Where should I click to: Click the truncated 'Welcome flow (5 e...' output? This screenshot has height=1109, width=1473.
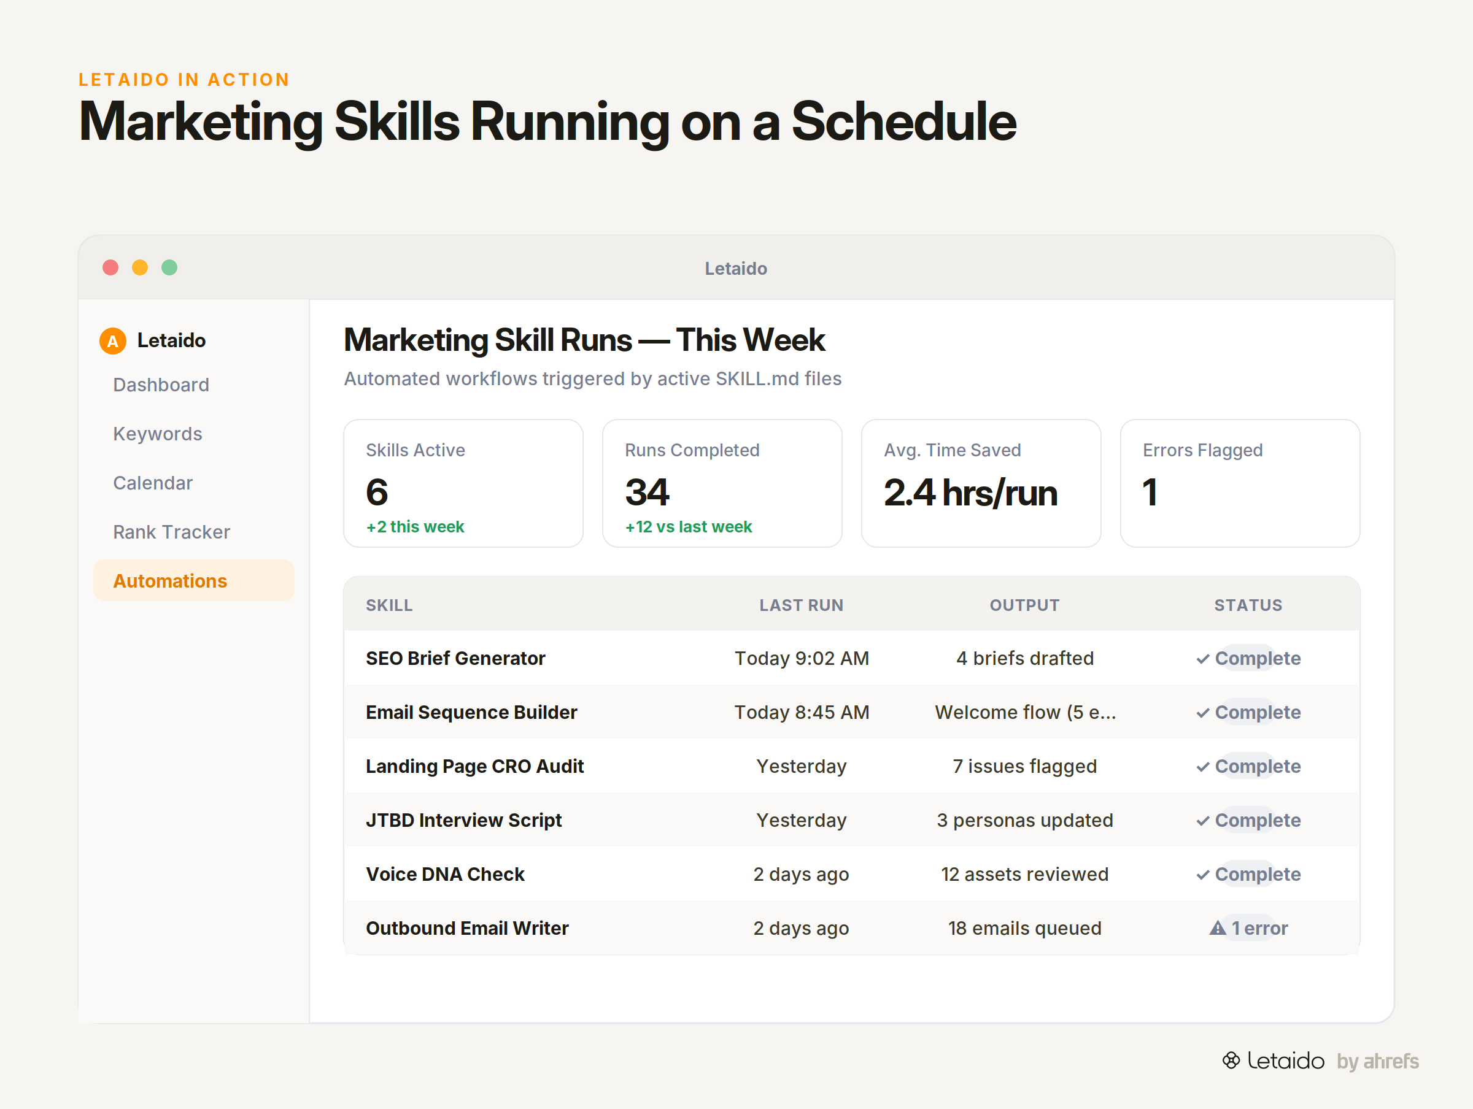coord(1025,712)
